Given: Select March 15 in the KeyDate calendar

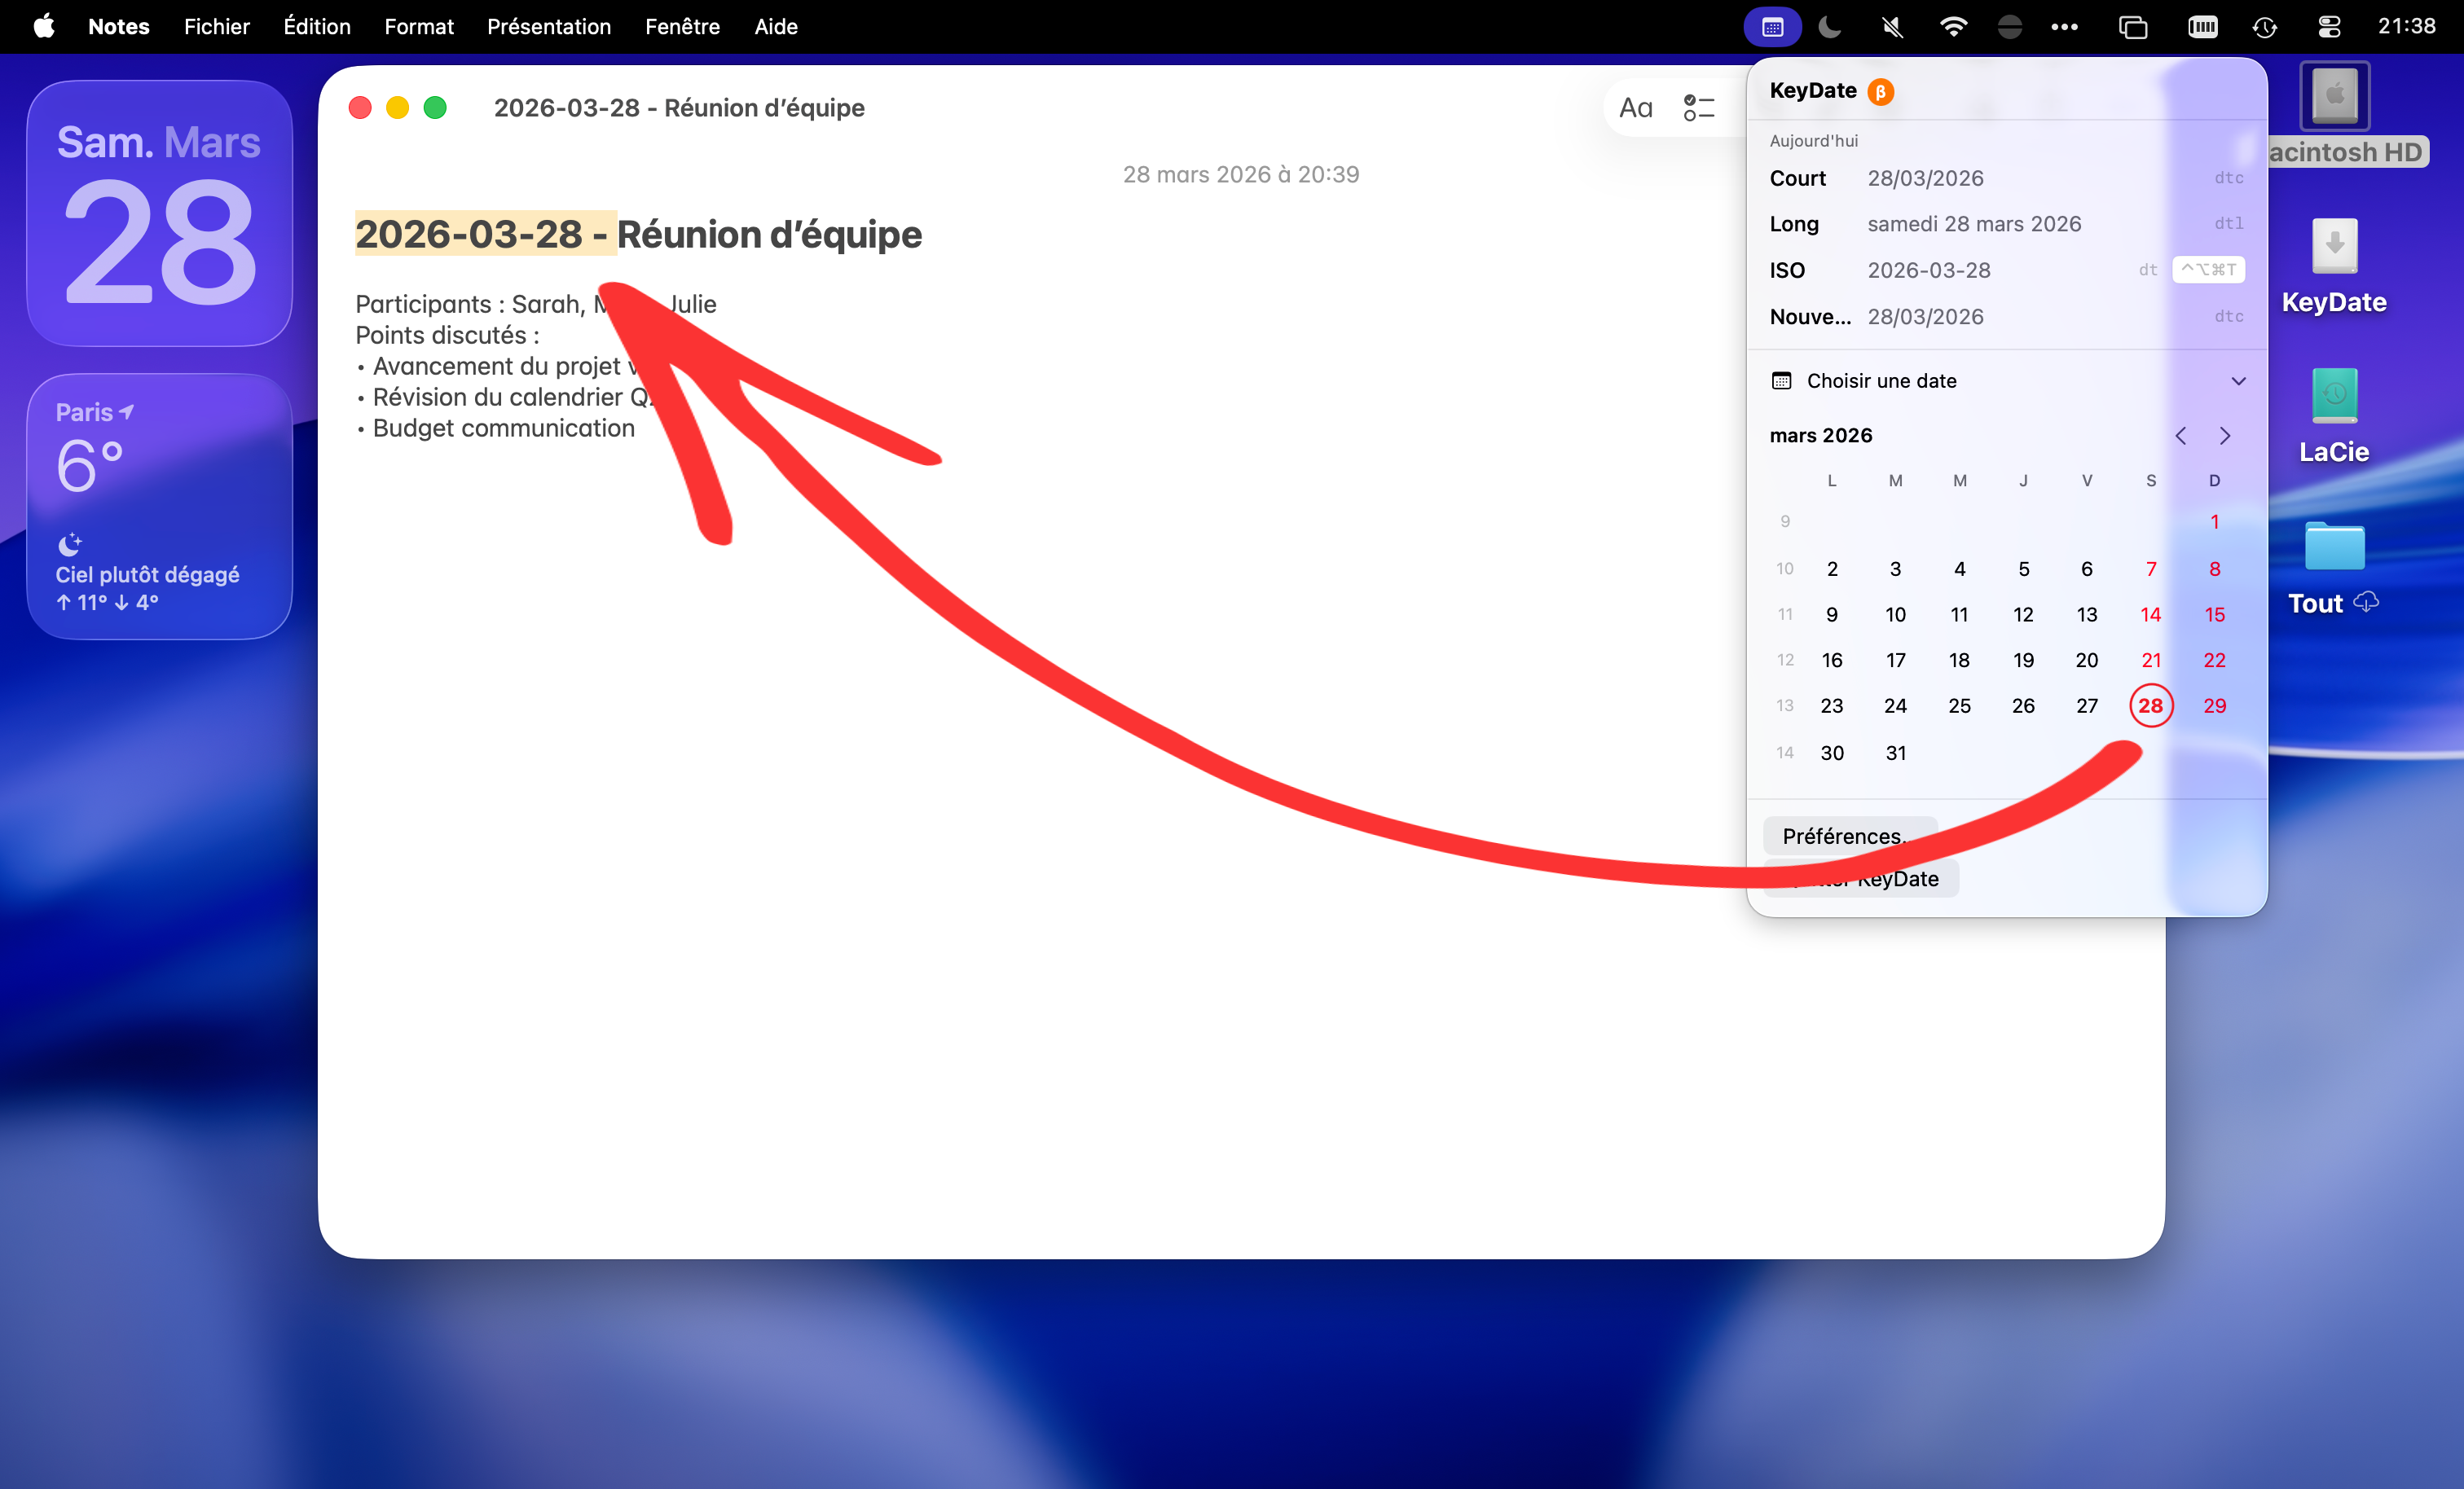Looking at the screenshot, I should (2214, 614).
